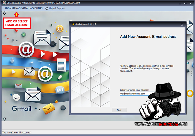Viewport: 195px width, 136px height.
Task: Click the green square @ icon
Action: click(45, 74)
